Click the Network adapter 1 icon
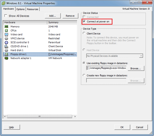The image size is (154, 136). pos(6,58)
